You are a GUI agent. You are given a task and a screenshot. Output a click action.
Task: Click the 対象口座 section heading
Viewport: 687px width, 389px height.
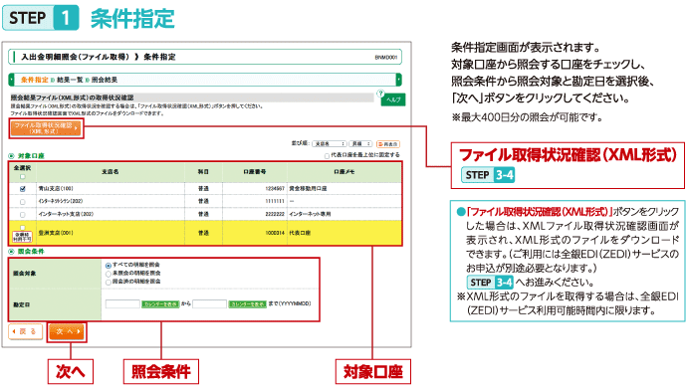(31, 156)
